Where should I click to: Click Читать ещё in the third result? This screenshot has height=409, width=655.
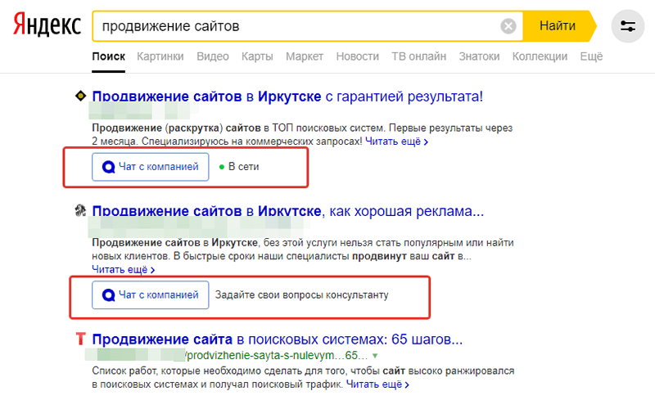[x=377, y=384]
